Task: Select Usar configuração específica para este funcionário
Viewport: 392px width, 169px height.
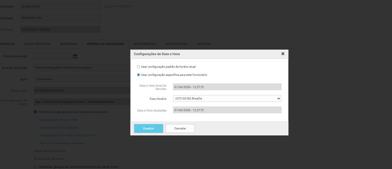Action: [138, 75]
